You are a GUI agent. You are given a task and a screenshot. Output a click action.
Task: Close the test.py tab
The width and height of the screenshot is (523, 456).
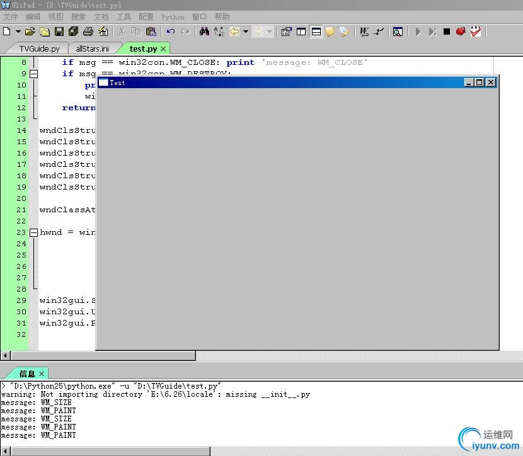[163, 48]
